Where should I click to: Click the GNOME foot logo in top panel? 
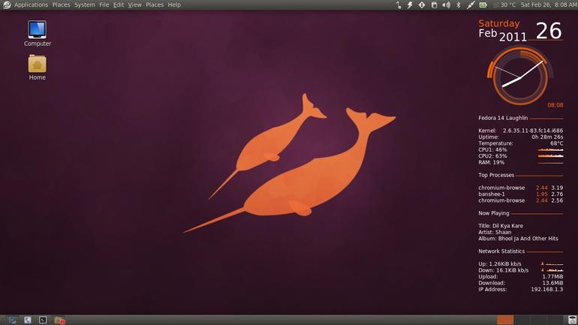click(x=7, y=5)
